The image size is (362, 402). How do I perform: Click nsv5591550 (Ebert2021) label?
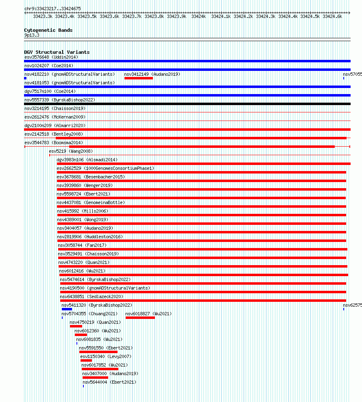(x=106, y=348)
